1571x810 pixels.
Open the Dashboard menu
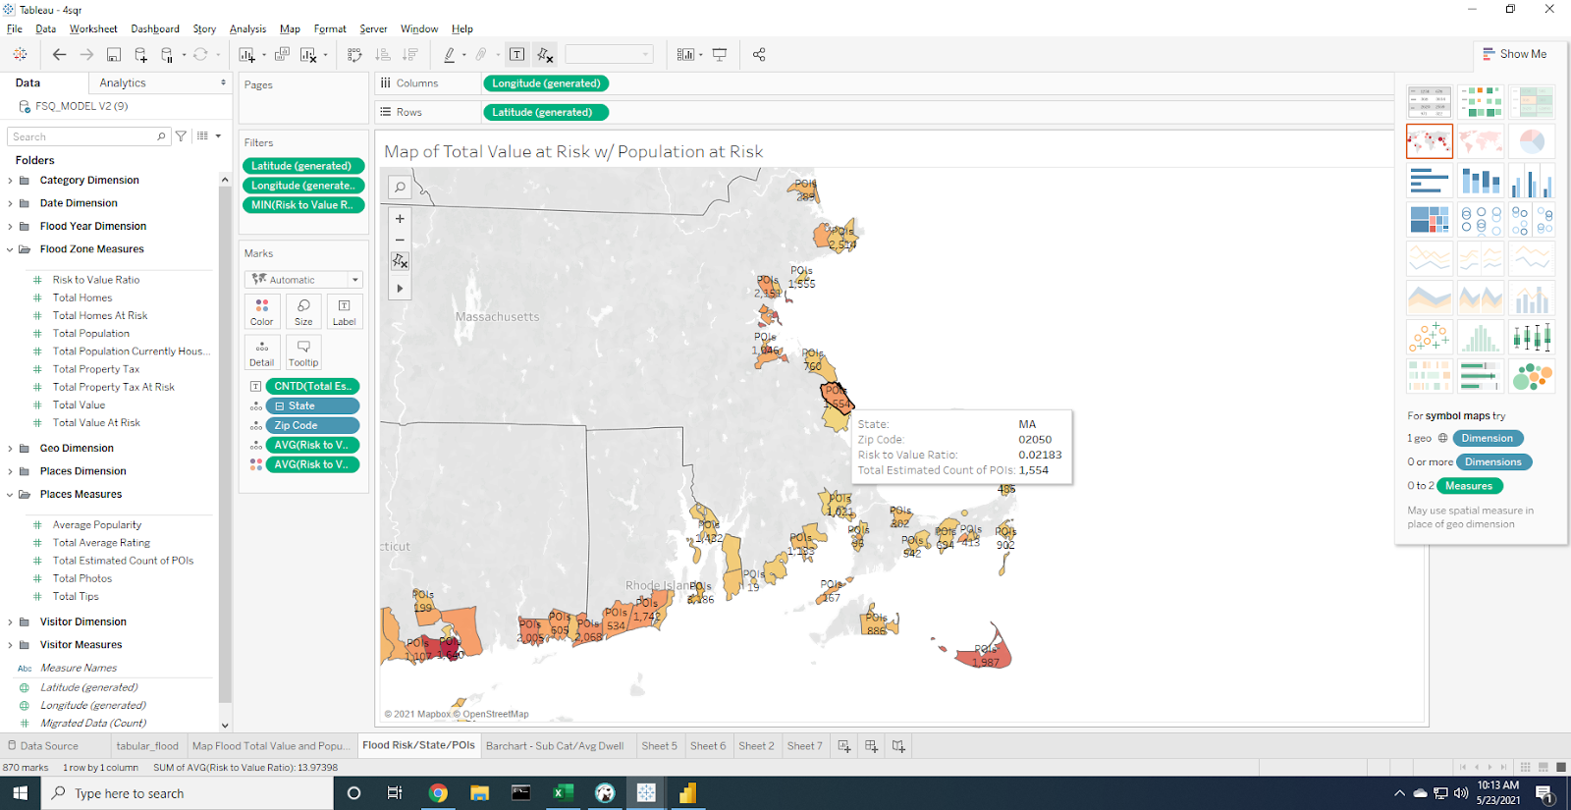tap(155, 28)
